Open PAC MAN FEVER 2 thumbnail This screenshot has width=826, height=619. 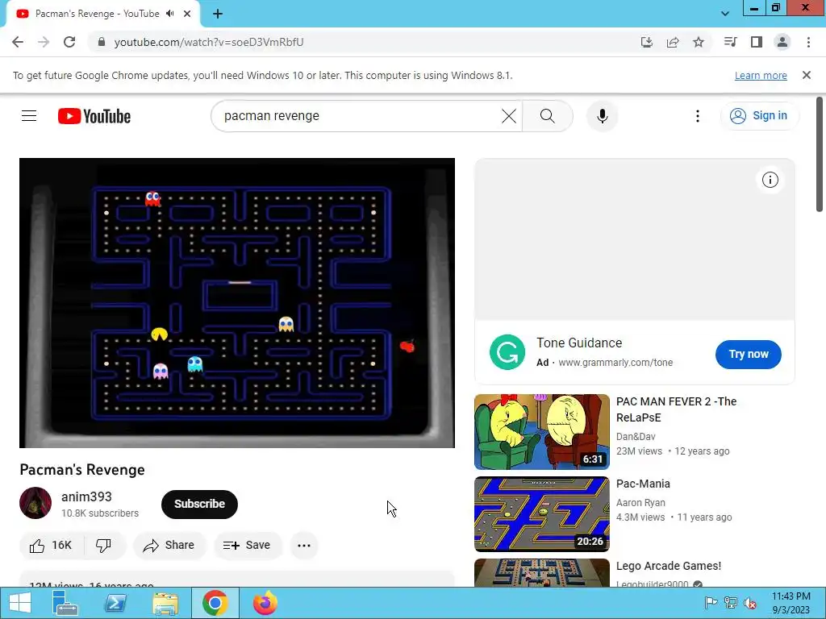(x=541, y=432)
